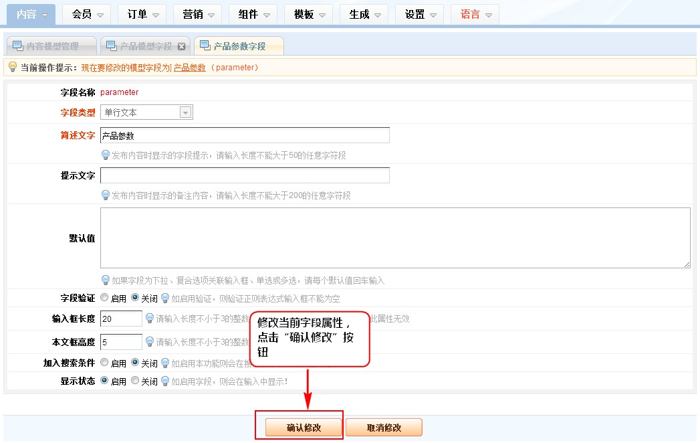Enable 字段验证 with the 启用 radio
This screenshot has height=443, width=700.
click(104, 298)
